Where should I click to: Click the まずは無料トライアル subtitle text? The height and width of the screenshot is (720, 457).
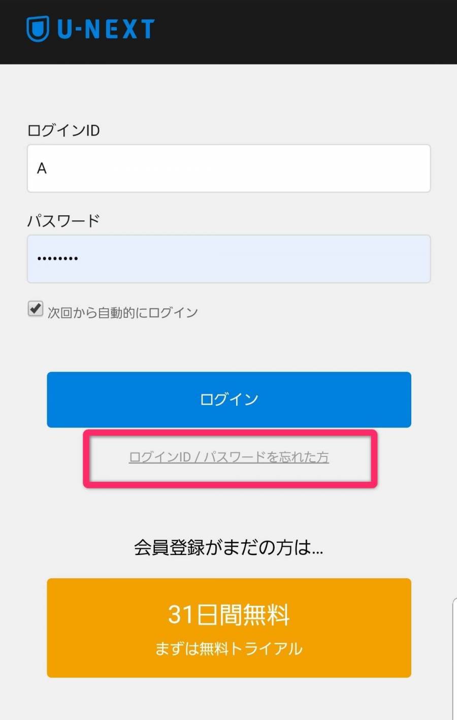point(228,648)
